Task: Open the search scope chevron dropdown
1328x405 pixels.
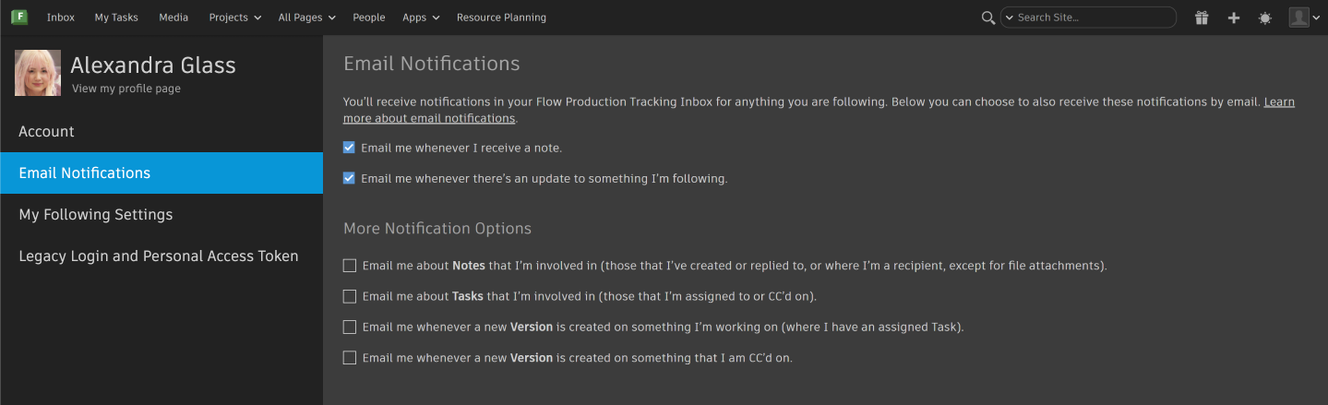Action: [1009, 18]
